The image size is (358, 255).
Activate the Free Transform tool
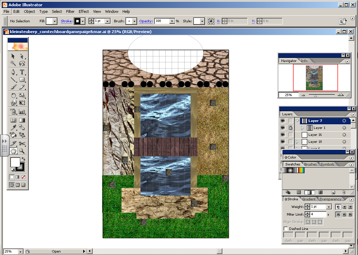point(22,103)
